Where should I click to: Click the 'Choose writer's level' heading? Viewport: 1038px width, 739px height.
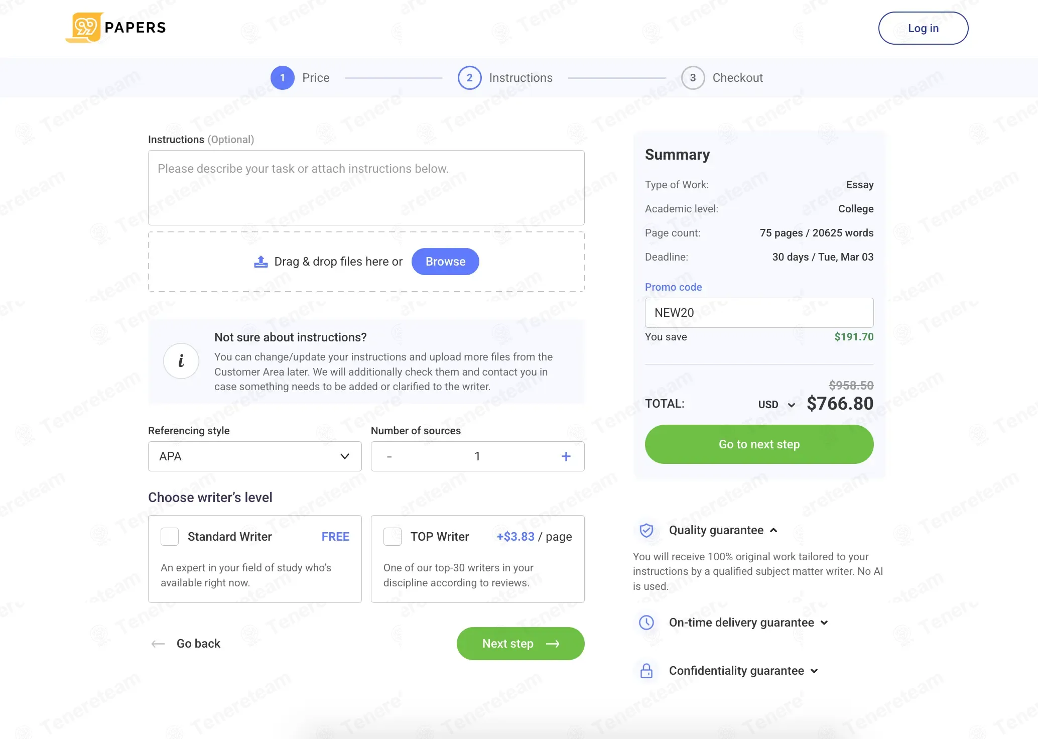210,498
